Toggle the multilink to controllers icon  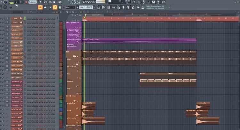tap(50, 7)
